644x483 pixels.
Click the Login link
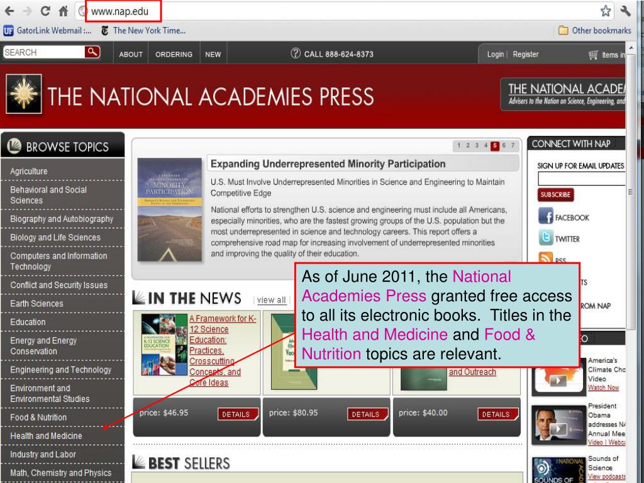[x=496, y=54]
